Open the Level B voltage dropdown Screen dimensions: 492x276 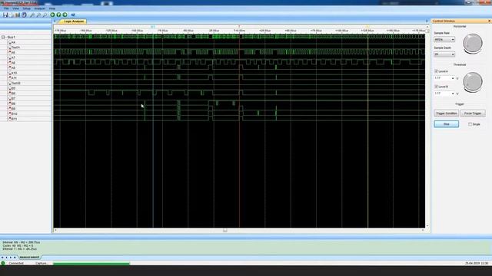[x=444, y=94]
